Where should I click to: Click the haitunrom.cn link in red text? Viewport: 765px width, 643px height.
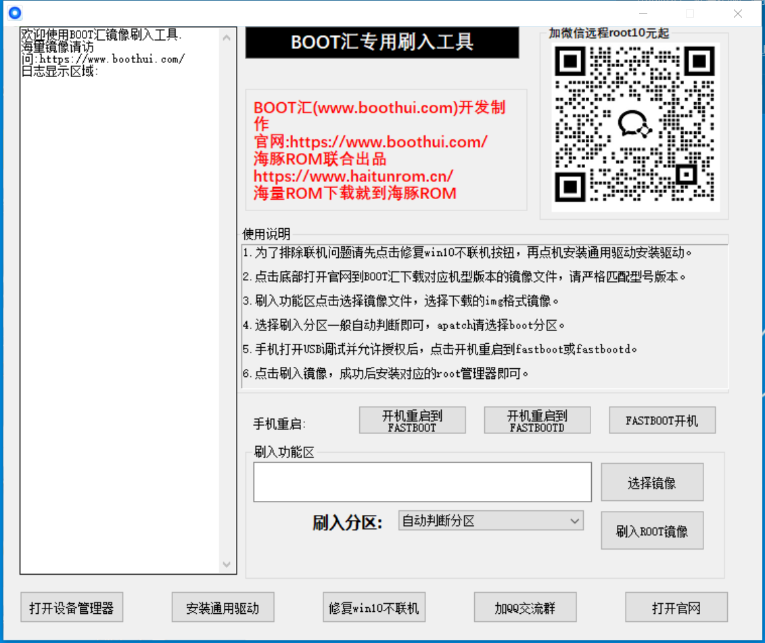(x=354, y=176)
